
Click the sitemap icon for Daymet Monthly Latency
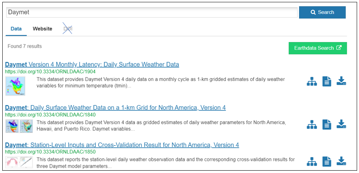click(312, 81)
